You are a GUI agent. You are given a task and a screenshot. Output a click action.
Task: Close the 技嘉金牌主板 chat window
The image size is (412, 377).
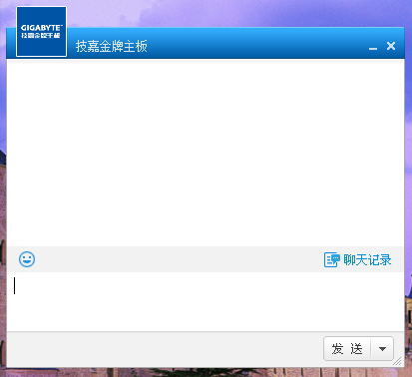click(391, 46)
